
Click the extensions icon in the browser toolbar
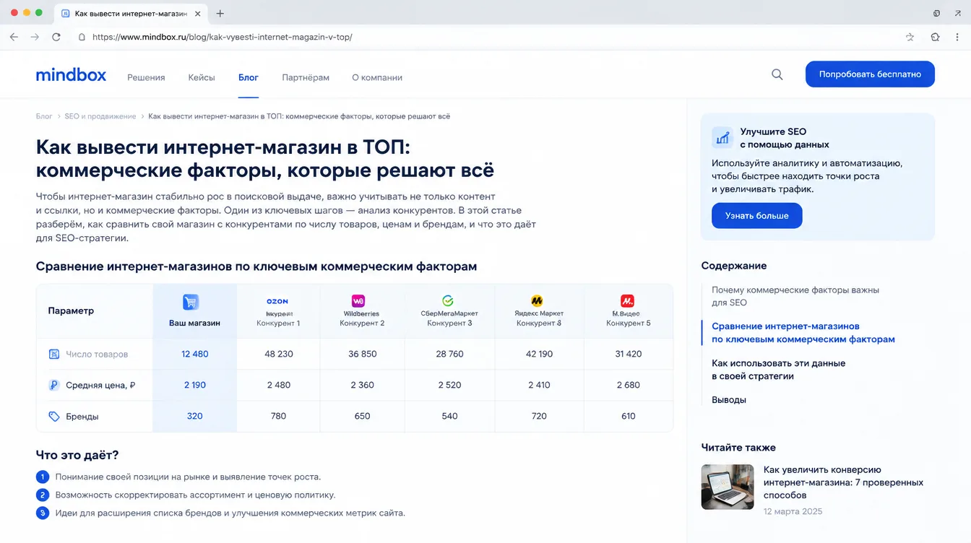pos(935,37)
